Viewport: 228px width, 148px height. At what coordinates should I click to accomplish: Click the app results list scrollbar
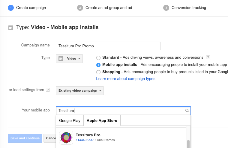tap(188, 143)
